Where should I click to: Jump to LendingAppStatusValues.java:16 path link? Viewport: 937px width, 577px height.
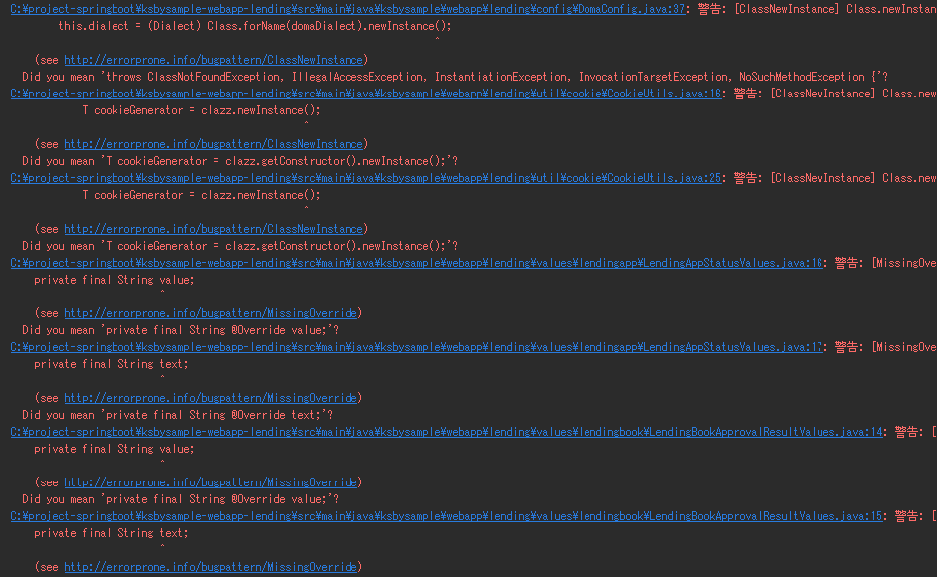416,263
